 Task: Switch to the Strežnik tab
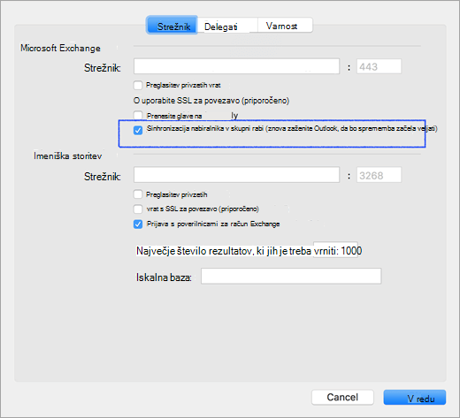172,26
